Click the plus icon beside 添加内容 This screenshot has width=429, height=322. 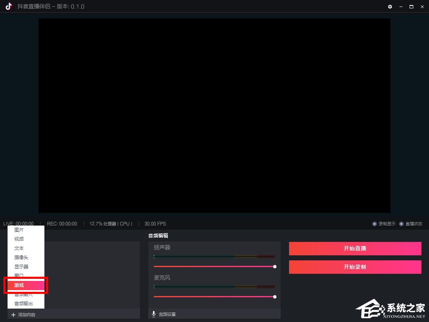pyautogui.click(x=13, y=315)
